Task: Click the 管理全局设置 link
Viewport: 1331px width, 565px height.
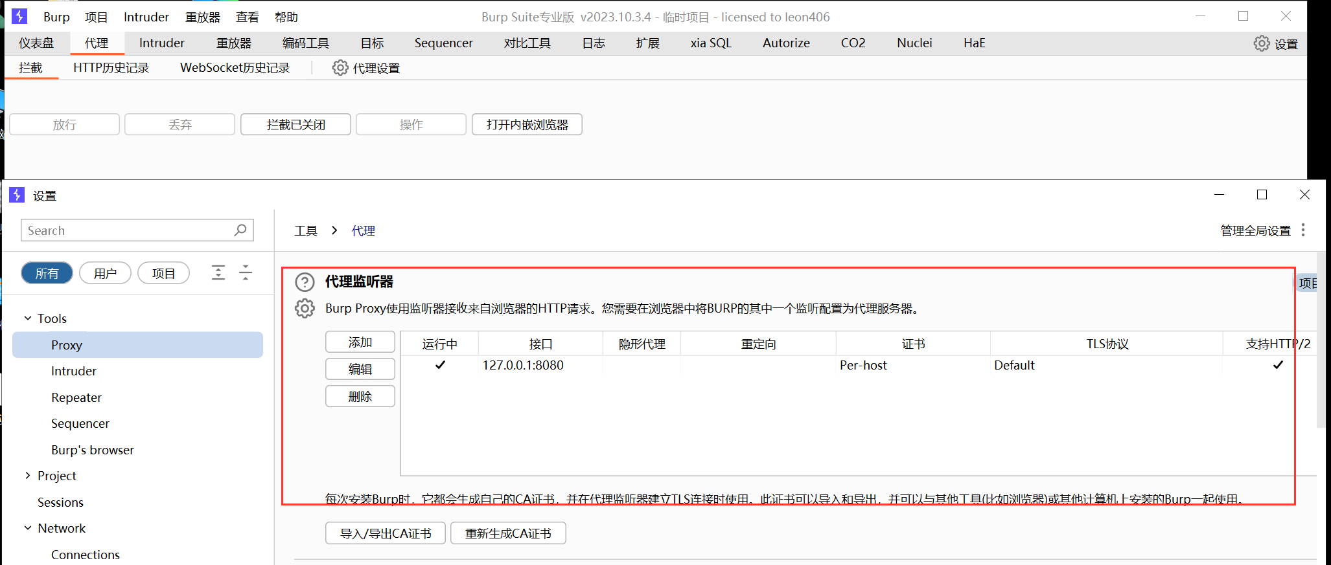Action: (x=1255, y=230)
